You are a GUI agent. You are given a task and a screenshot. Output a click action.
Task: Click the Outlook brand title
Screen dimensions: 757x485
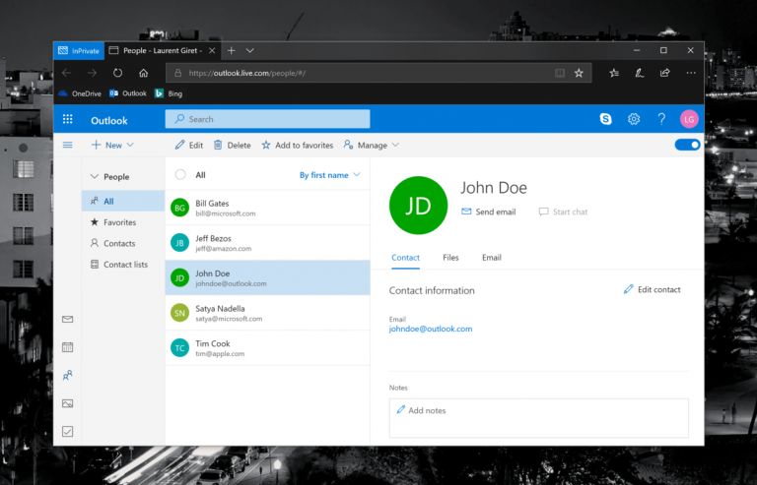click(109, 120)
